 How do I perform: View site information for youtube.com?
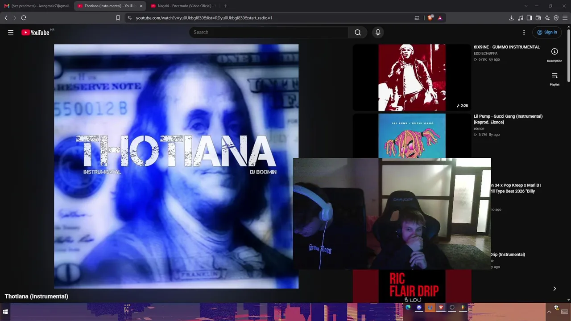click(129, 18)
